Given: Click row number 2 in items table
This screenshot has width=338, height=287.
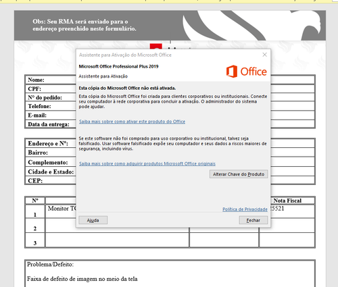Looking at the screenshot, I should tap(35, 228).
